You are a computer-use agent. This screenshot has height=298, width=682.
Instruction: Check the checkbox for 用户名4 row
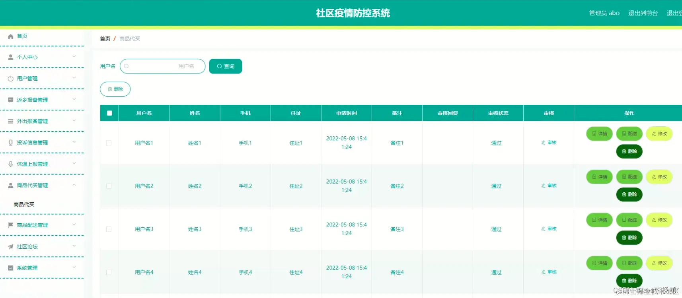click(x=109, y=272)
